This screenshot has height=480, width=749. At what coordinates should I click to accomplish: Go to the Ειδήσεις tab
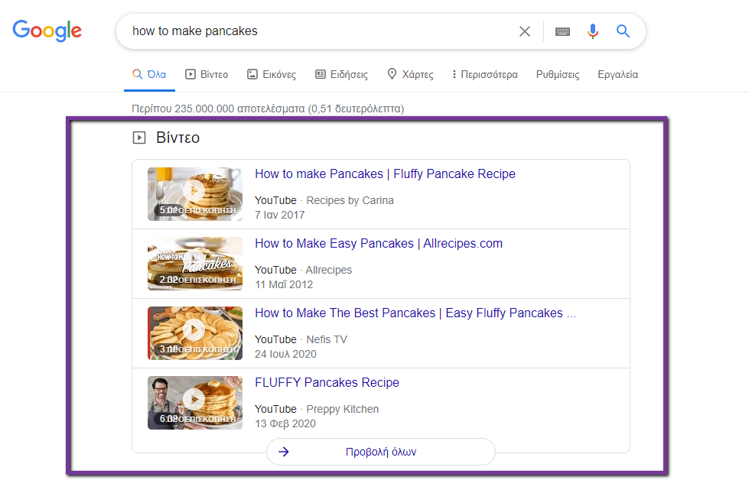[x=341, y=74]
